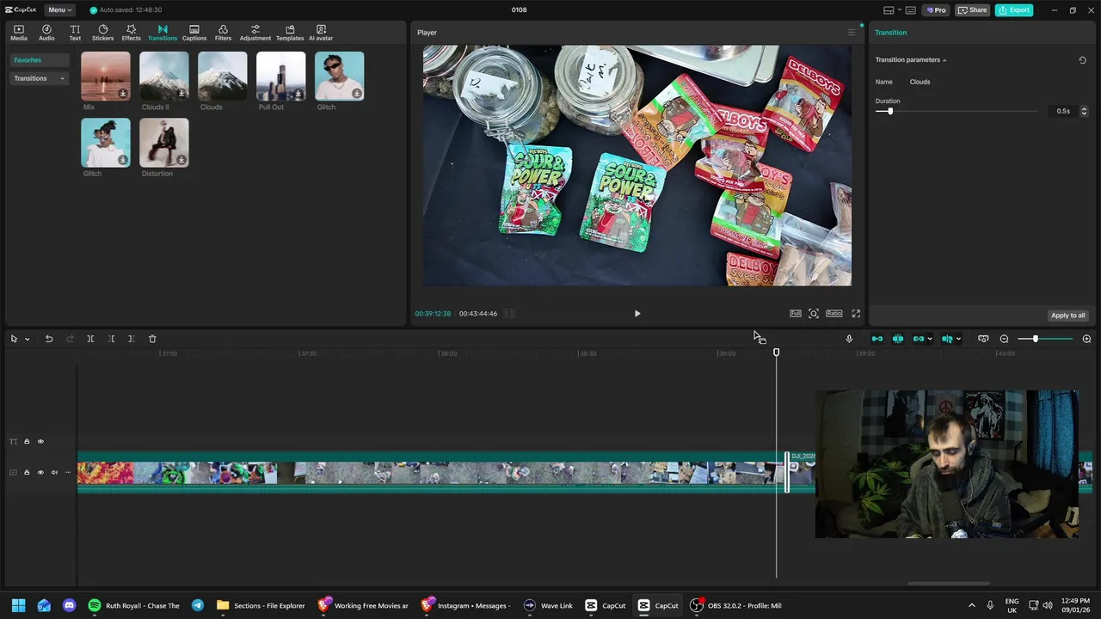Lock the text track
The image size is (1101, 619).
coord(27,442)
